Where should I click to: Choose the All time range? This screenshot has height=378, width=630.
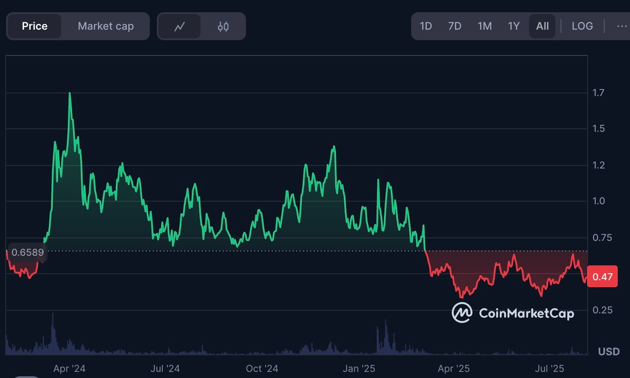pos(543,26)
